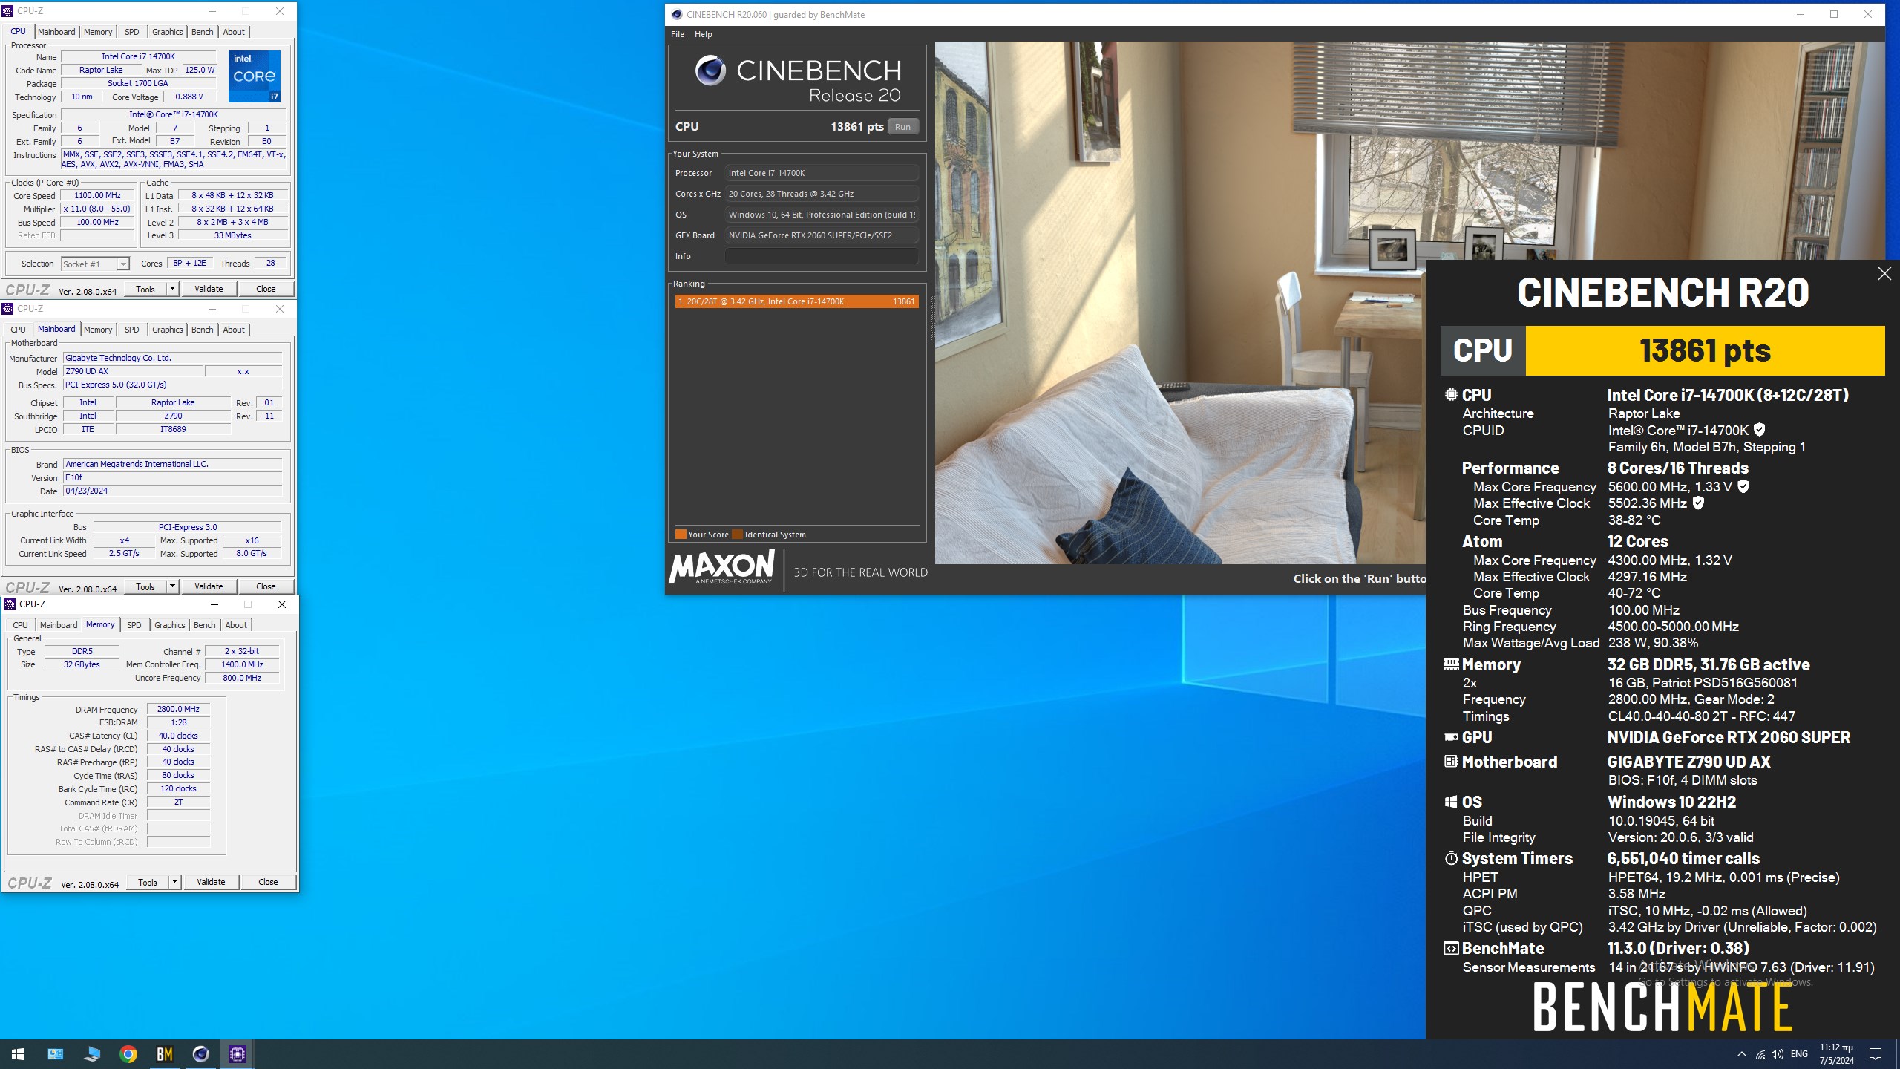Open the BenchMate BM icon in the taskbar

click(165, 1053)
